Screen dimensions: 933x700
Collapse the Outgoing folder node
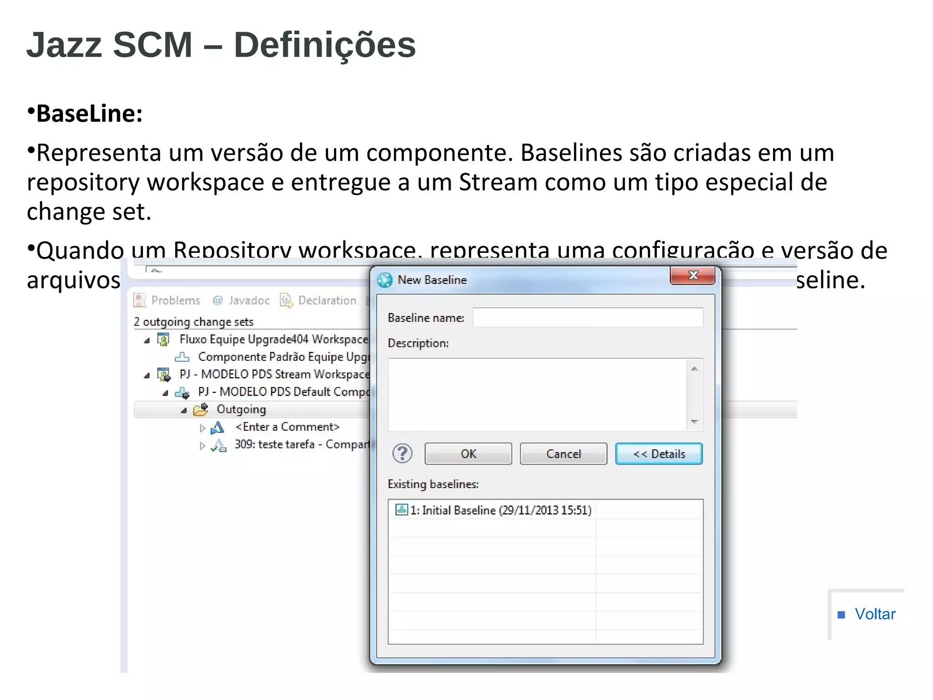pos(184,411)
